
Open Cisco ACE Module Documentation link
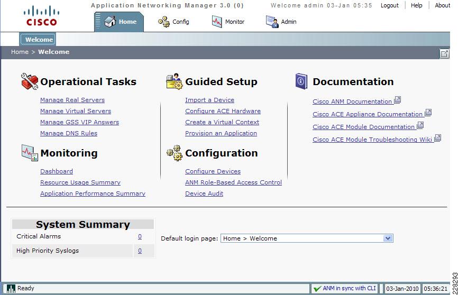click(364, 127)
